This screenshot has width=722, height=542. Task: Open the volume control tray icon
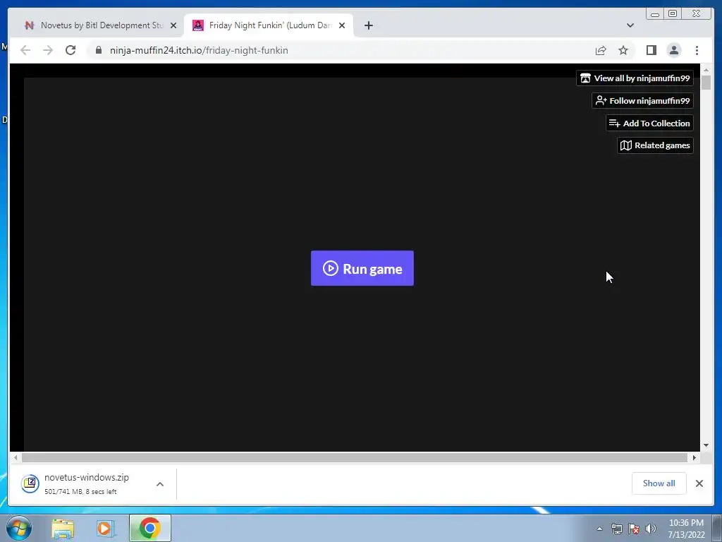tap(651, 529)
